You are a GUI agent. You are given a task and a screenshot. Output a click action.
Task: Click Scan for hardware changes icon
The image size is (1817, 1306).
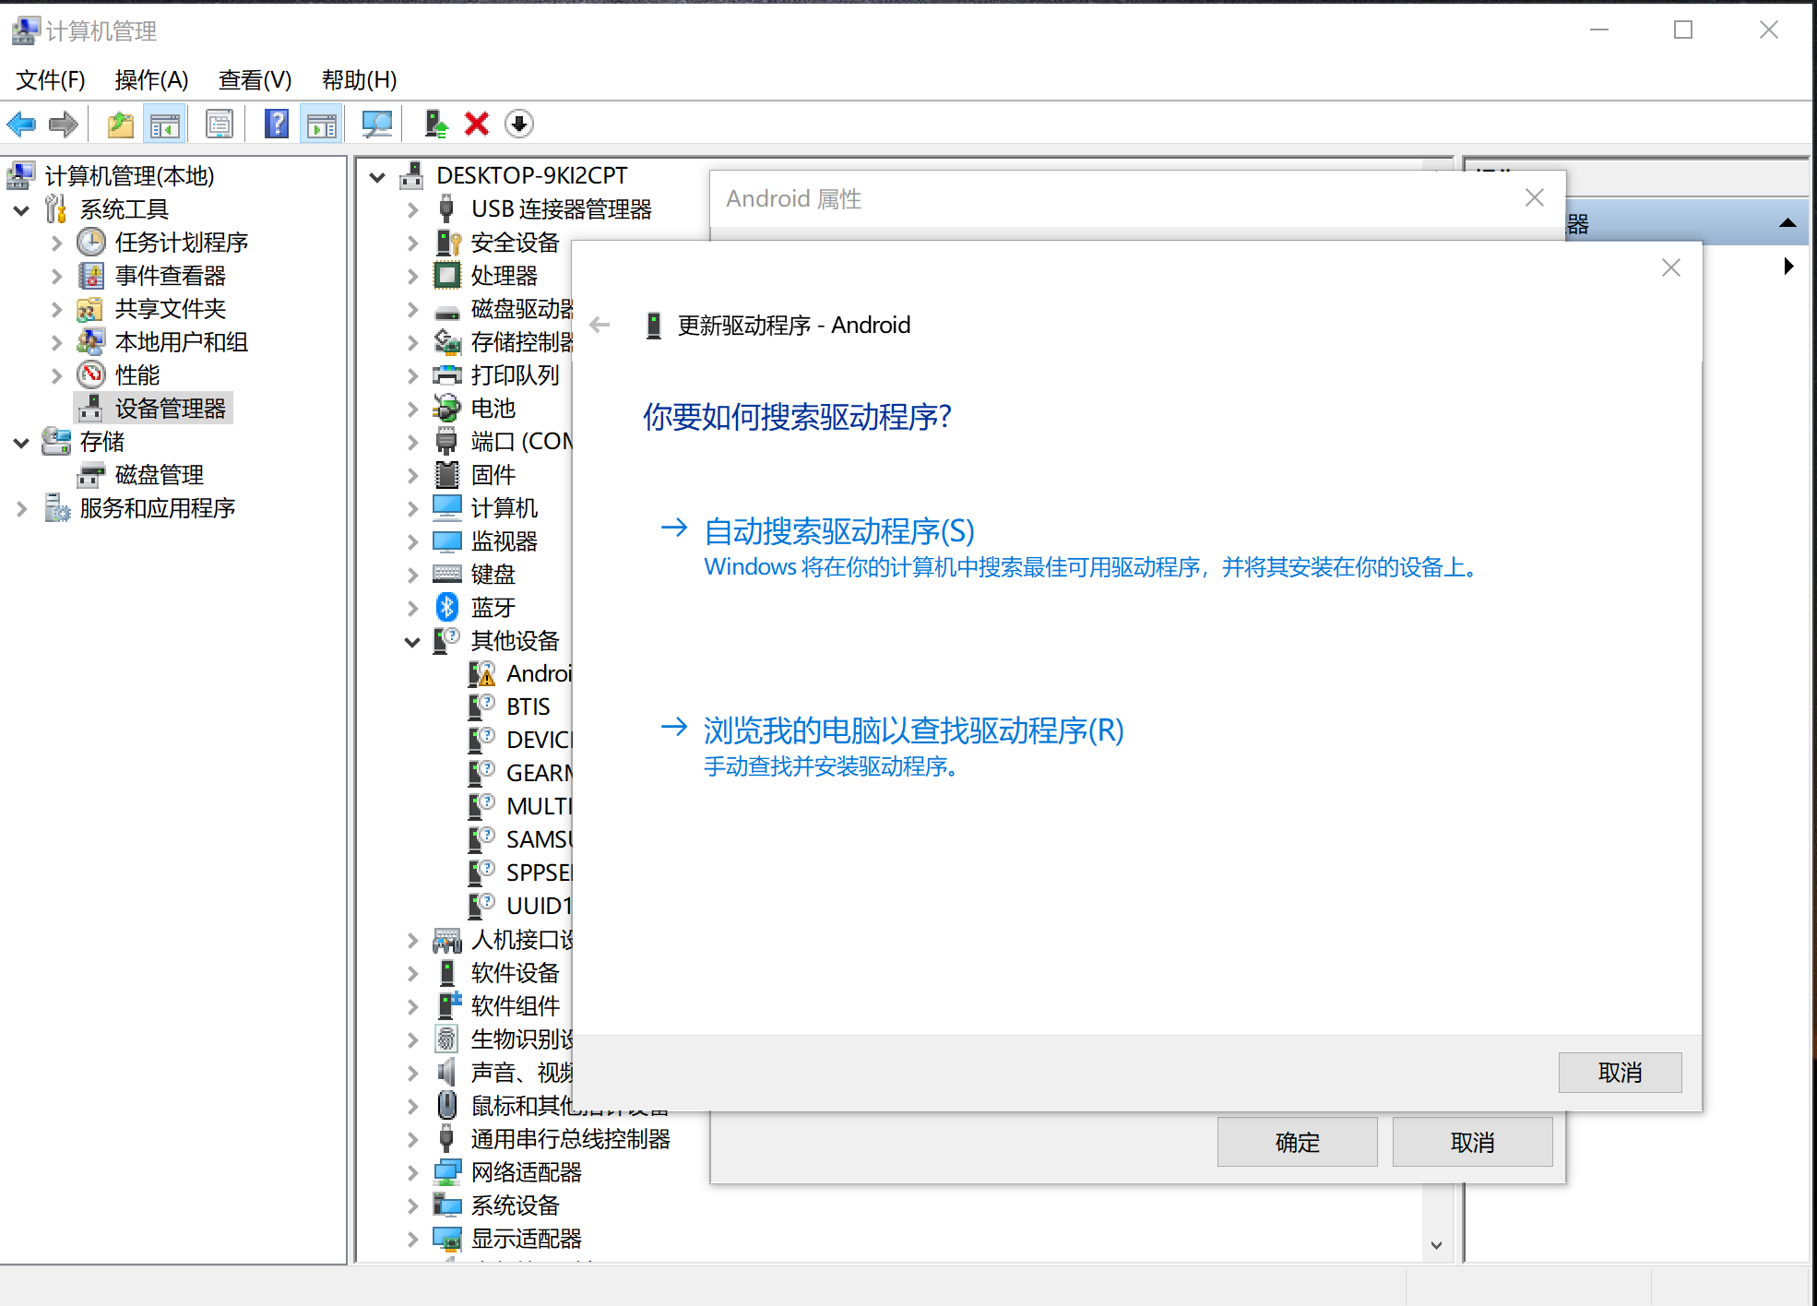[376, 124]
